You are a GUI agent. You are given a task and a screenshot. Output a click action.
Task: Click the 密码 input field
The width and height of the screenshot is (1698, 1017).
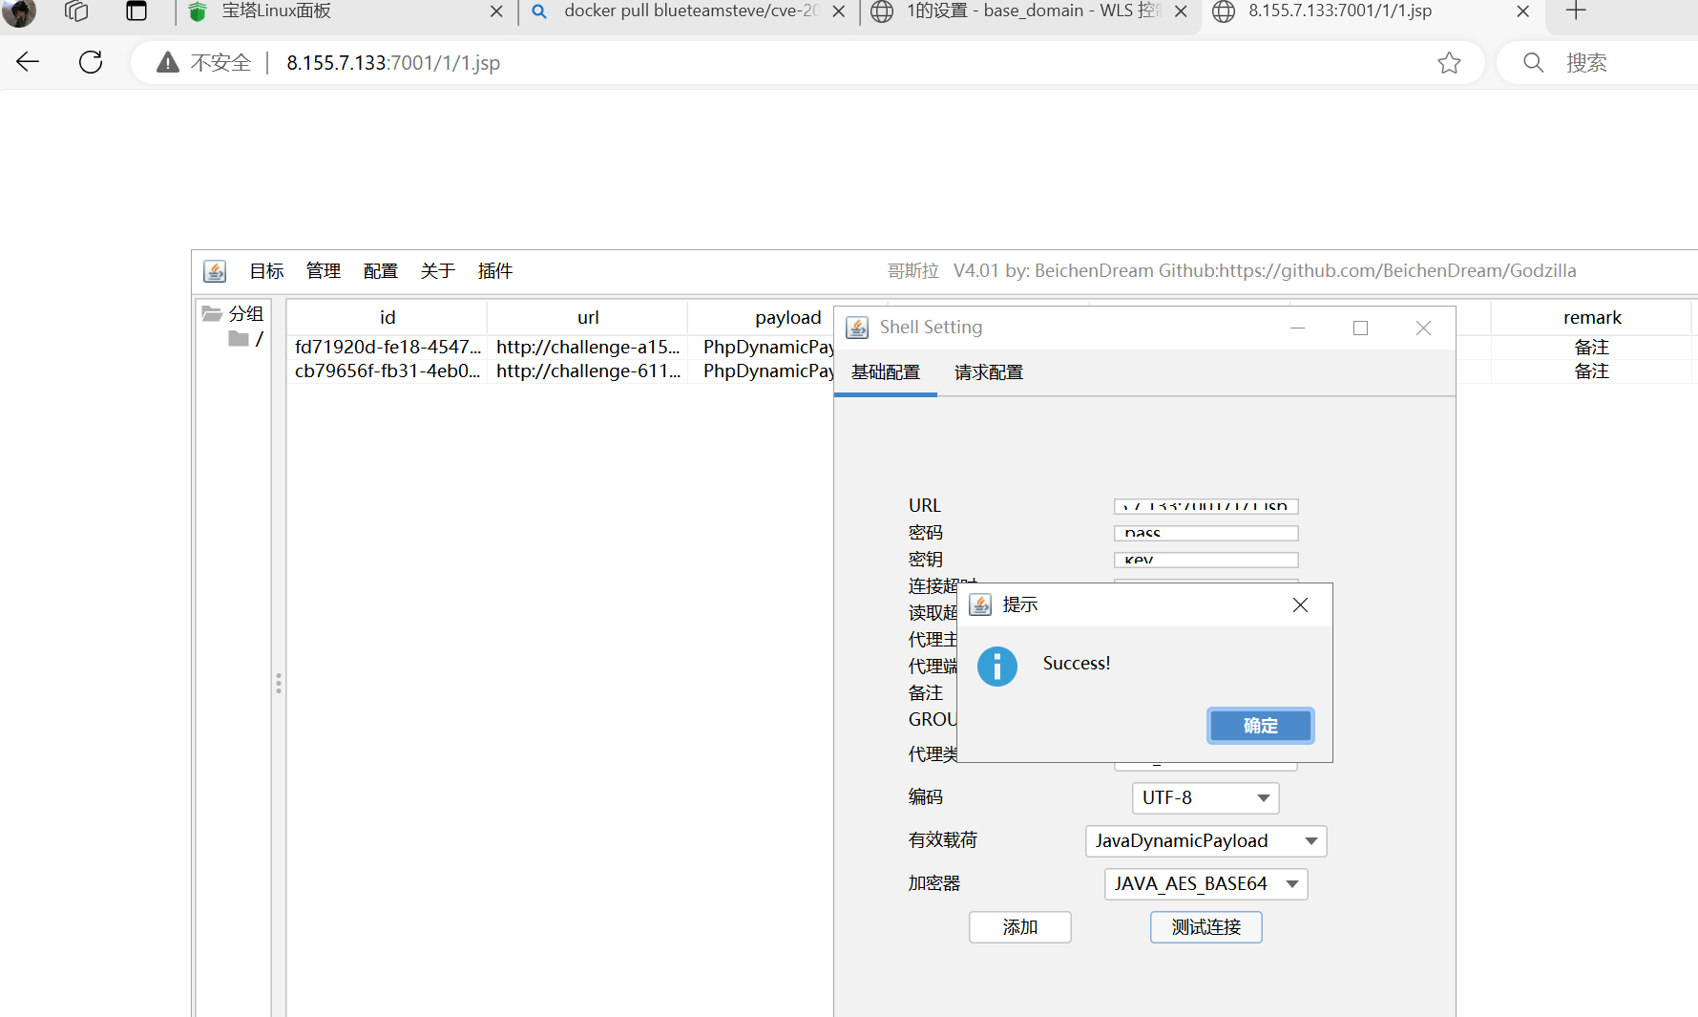[1205, 533]
